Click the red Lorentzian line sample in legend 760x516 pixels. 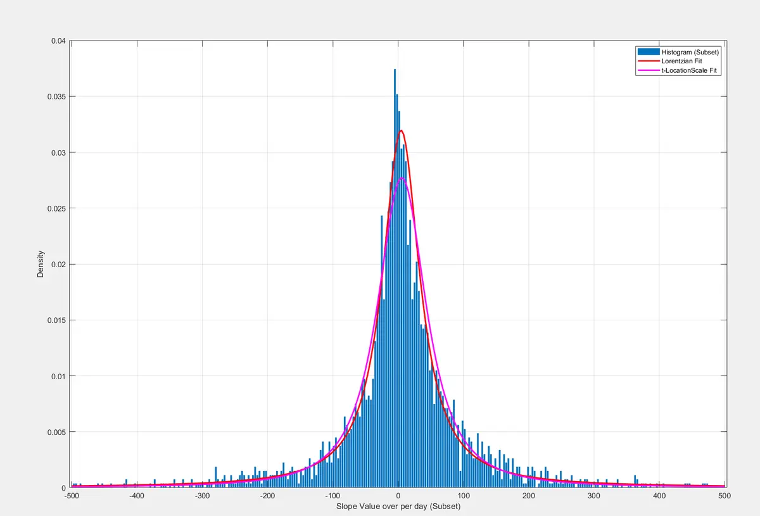click(647, 61)
